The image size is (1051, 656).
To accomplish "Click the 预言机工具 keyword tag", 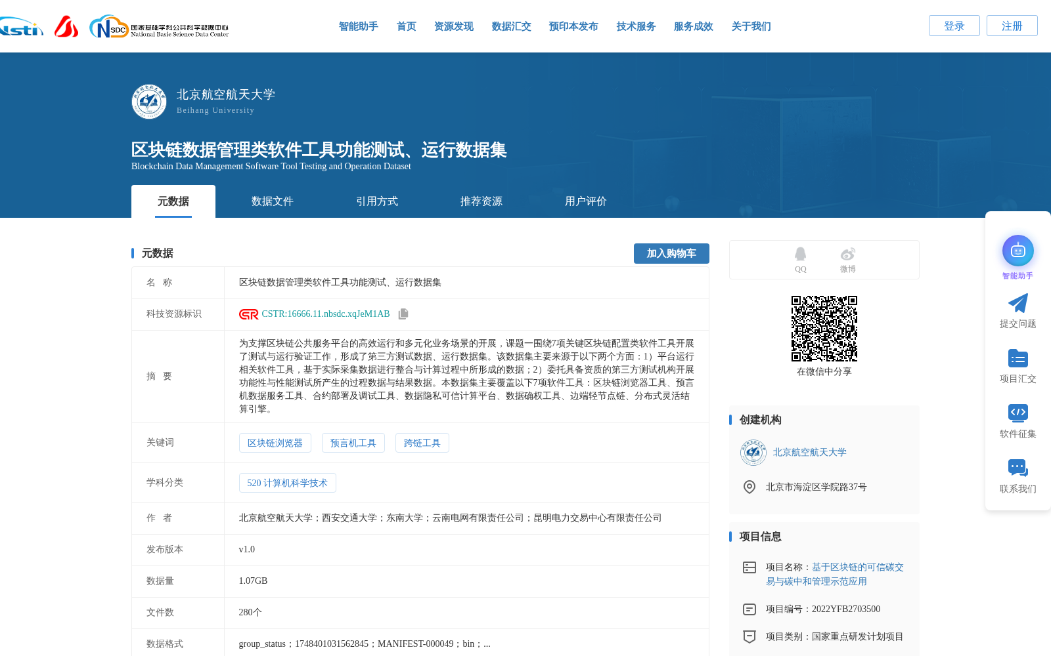I will tap(353, 443).
